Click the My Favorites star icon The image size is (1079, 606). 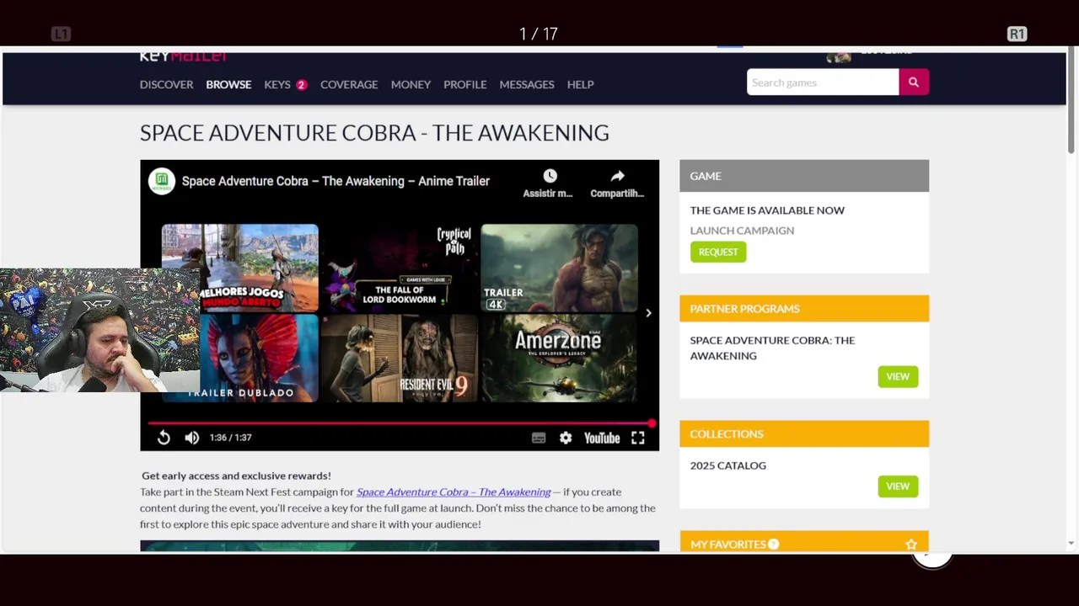pos(911,545)
